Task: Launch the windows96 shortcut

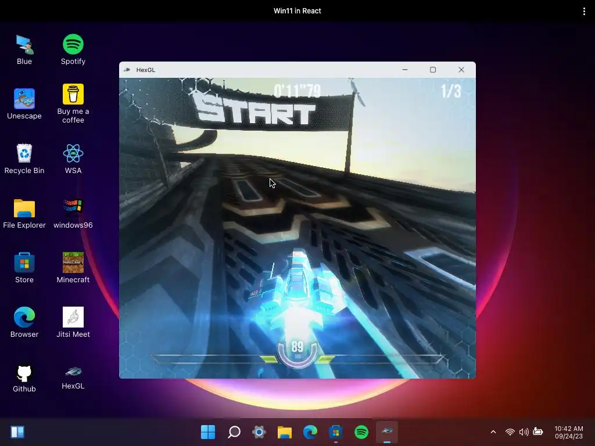Action: pyautogui.click(x=73, y=214)
